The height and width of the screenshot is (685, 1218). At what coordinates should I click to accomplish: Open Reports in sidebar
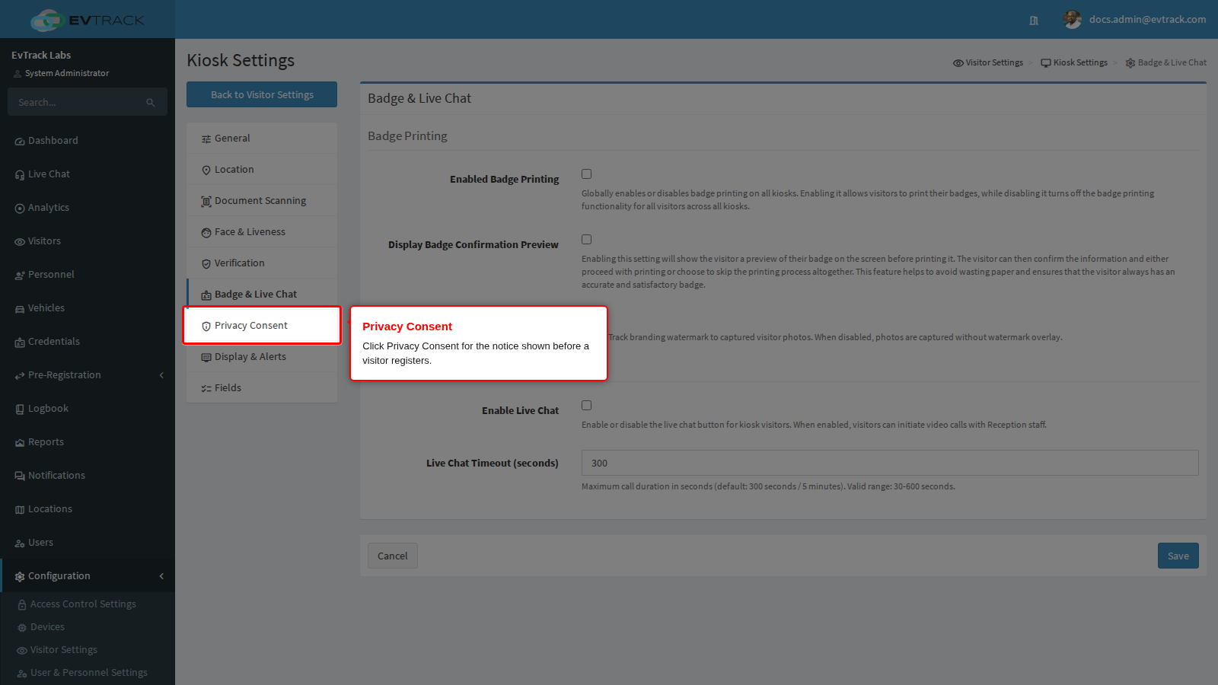(x=88, y=442)
